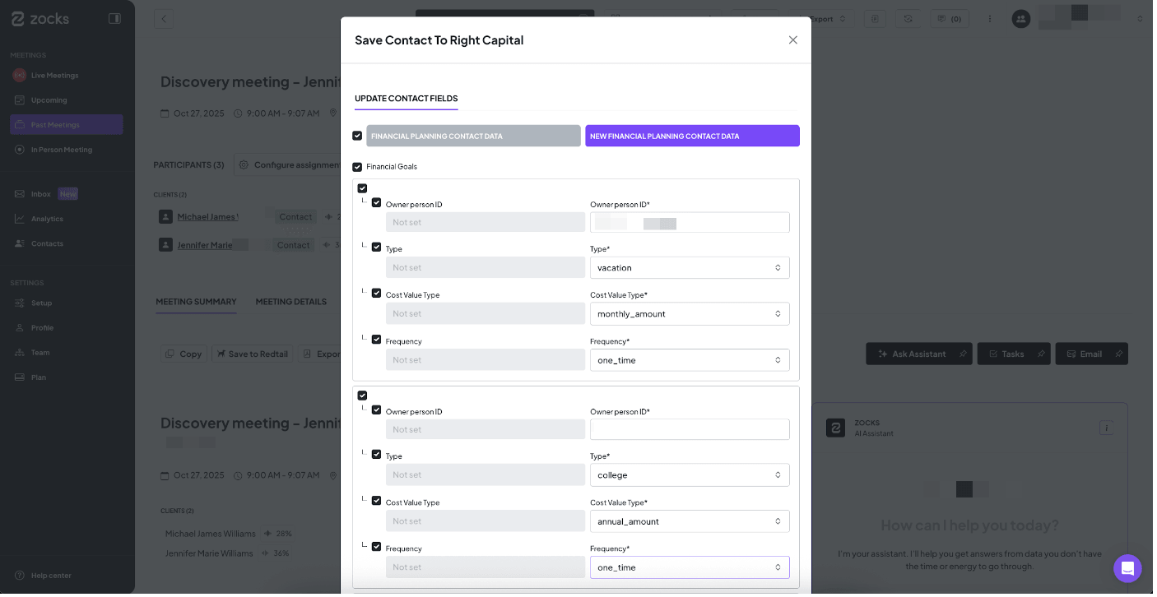
Task: Select the Update Contact Fields tab
Action: click(x=406, y=99)
